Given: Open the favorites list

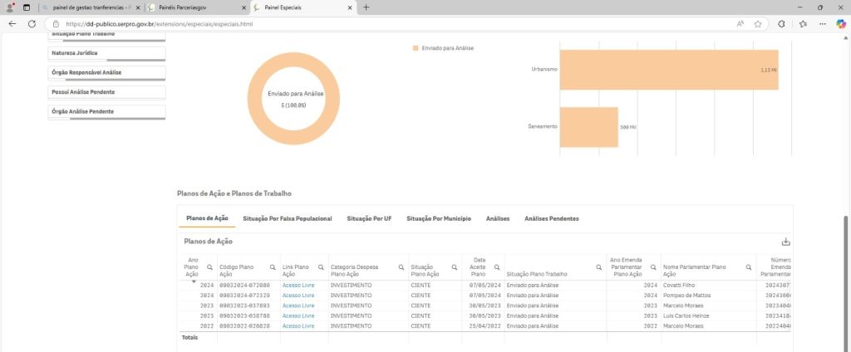Looking at the screenshot, I should click(x=804, y=24).
